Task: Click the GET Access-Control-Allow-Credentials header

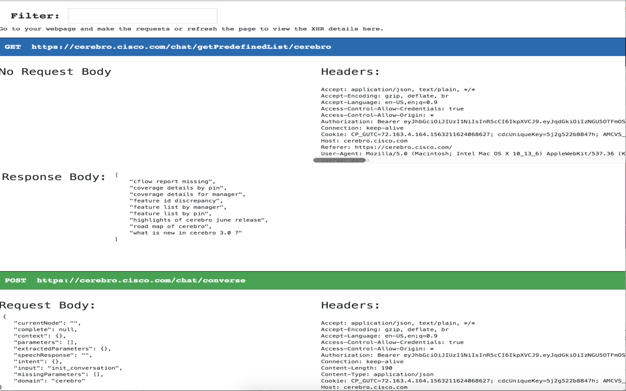Action: click(392, 109)
